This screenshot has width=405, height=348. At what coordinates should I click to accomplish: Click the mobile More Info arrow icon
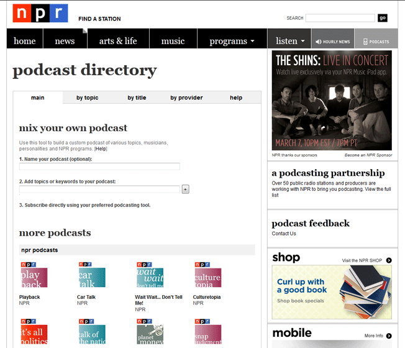(389, 336)
